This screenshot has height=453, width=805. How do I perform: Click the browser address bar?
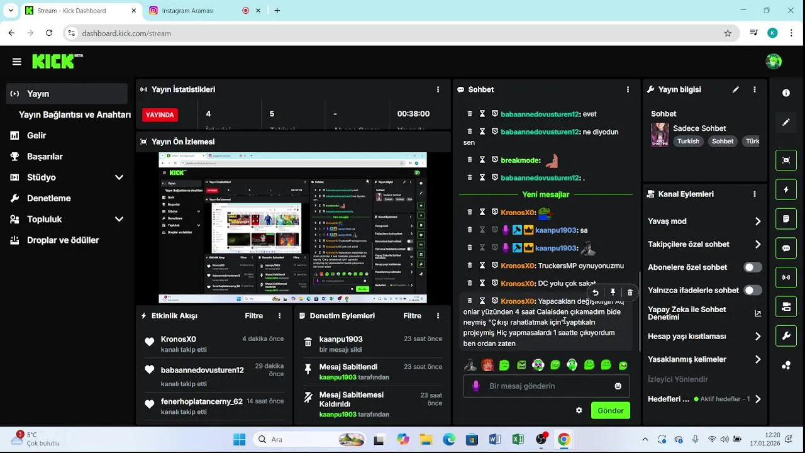click(400, 33)
